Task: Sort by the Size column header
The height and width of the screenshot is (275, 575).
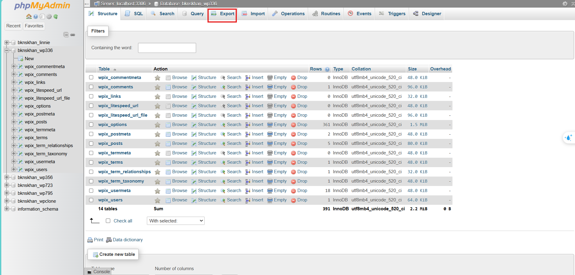Action: pos(412,69)
